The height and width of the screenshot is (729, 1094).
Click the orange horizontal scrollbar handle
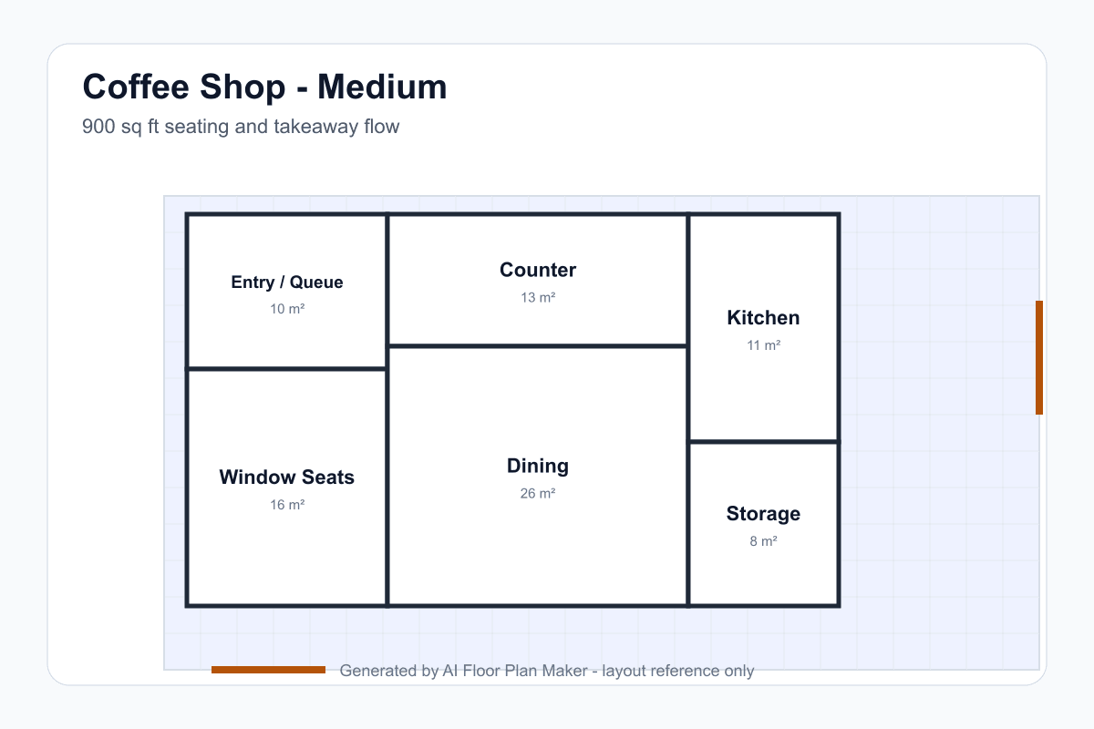(x=268, y=670)
